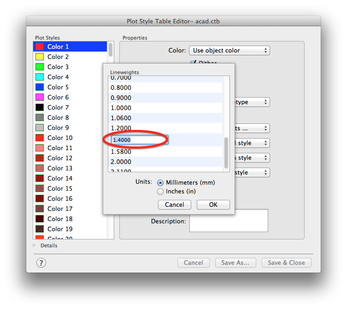Click the Color 4 cyan swatch
Screen dimensions: 347x309
[40, 77]
